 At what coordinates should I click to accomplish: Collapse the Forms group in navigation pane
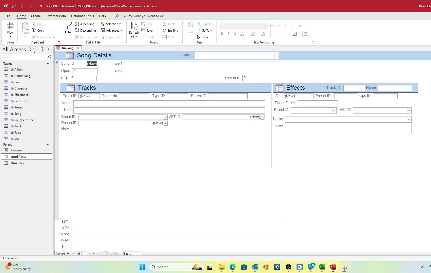tap(48, 144)
